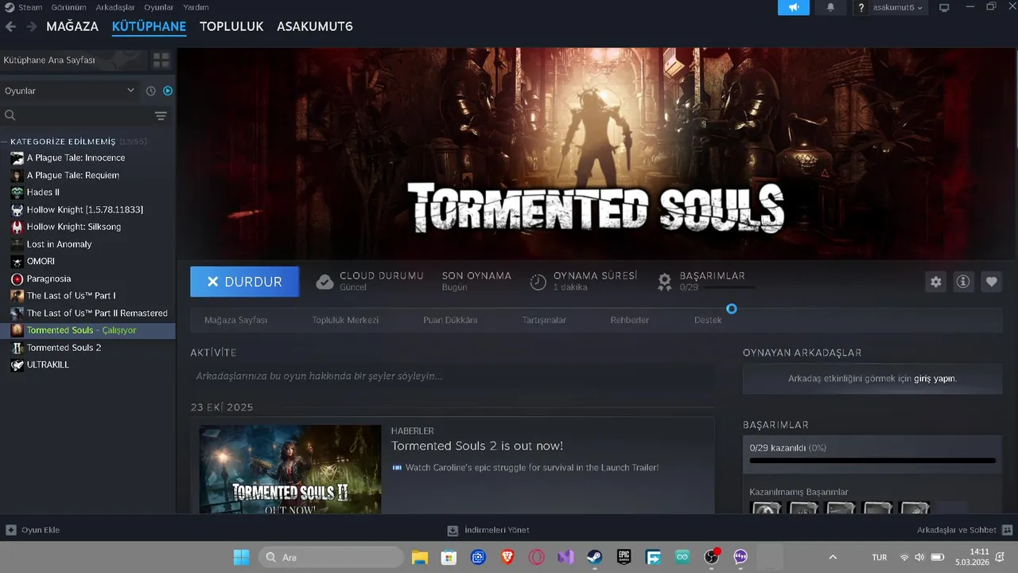This screenshot has height=573, width=1018.
Task: Open advanced filter options icon
Action: click(161, 116)
